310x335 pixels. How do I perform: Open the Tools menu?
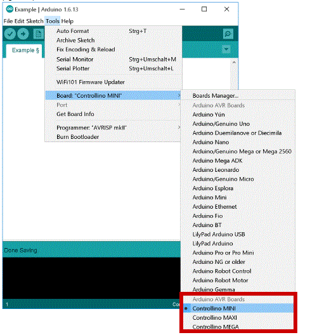point(53,21)
